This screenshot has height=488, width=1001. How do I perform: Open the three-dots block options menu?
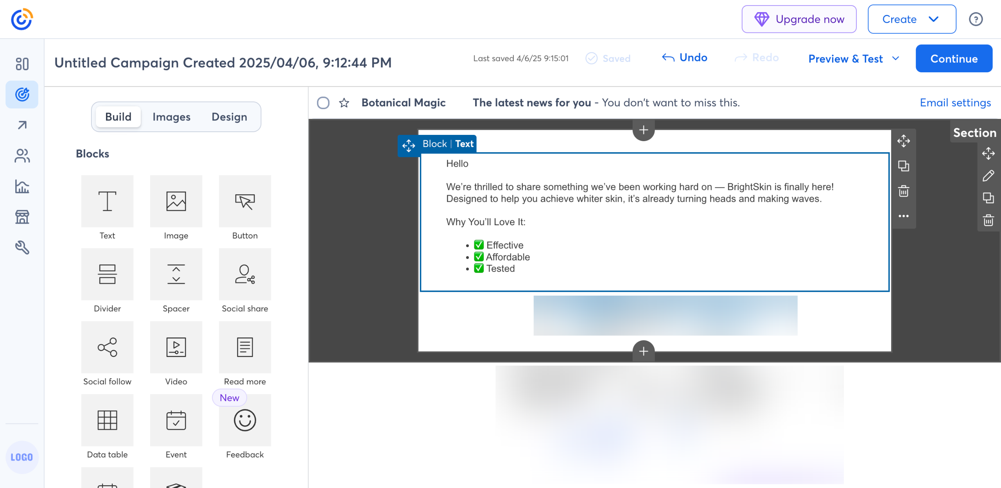903,216
